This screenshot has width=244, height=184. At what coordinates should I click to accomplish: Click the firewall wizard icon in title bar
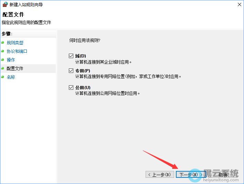tap(4, 5)
